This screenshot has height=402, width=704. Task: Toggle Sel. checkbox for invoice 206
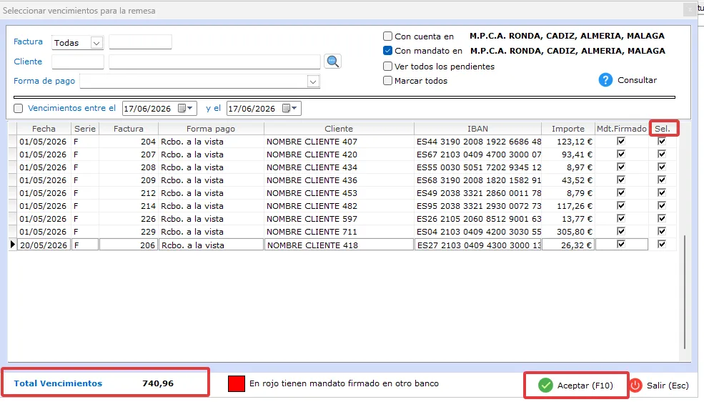click(661, 245)
